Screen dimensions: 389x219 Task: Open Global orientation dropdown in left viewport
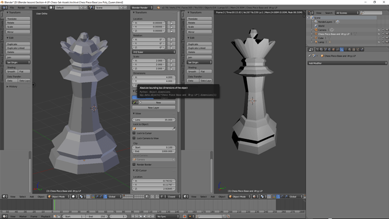(114, 196)
